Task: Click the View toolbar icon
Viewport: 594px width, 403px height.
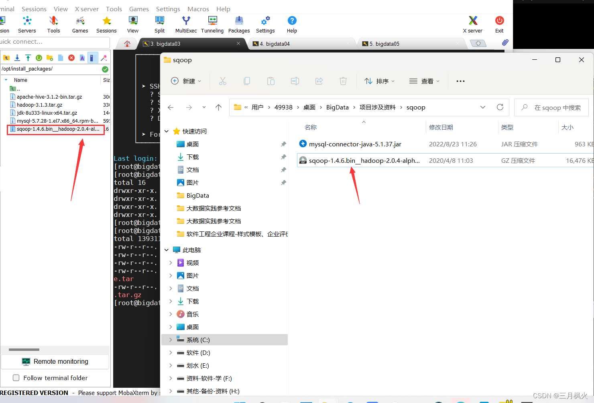Action: (133, 24)
